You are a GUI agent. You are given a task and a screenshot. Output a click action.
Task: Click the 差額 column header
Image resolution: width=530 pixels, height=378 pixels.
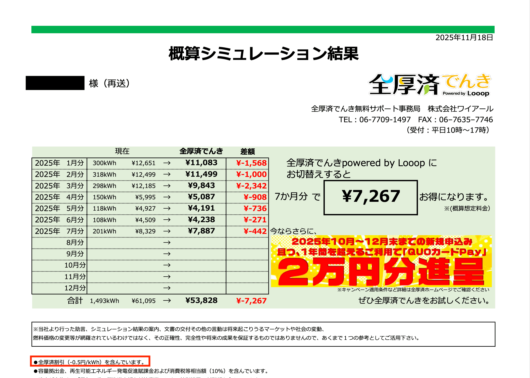pyautogui.click(x=247, y=151)
